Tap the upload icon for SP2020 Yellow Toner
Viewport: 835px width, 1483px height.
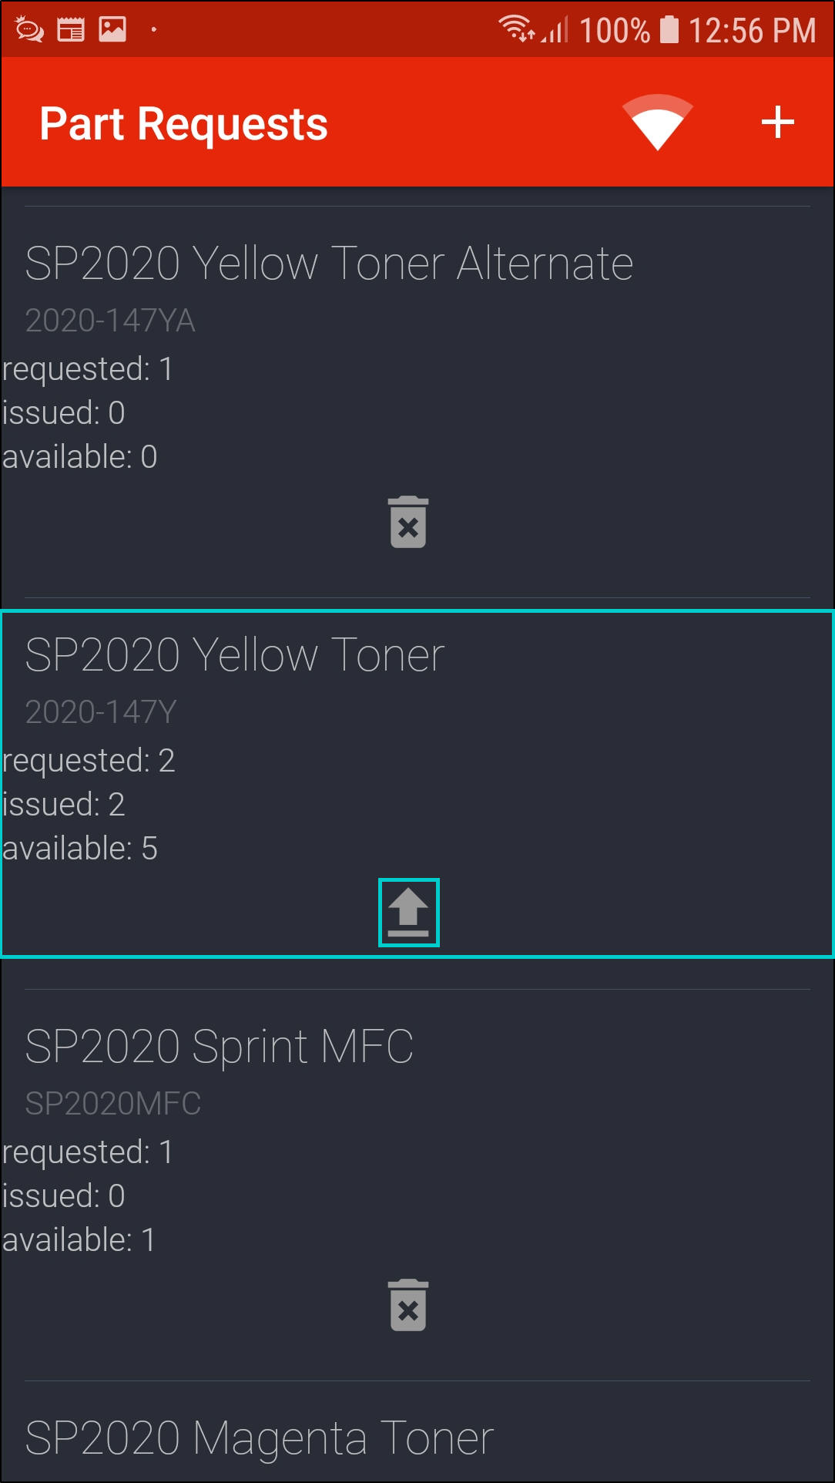click(x=408, y=913)
